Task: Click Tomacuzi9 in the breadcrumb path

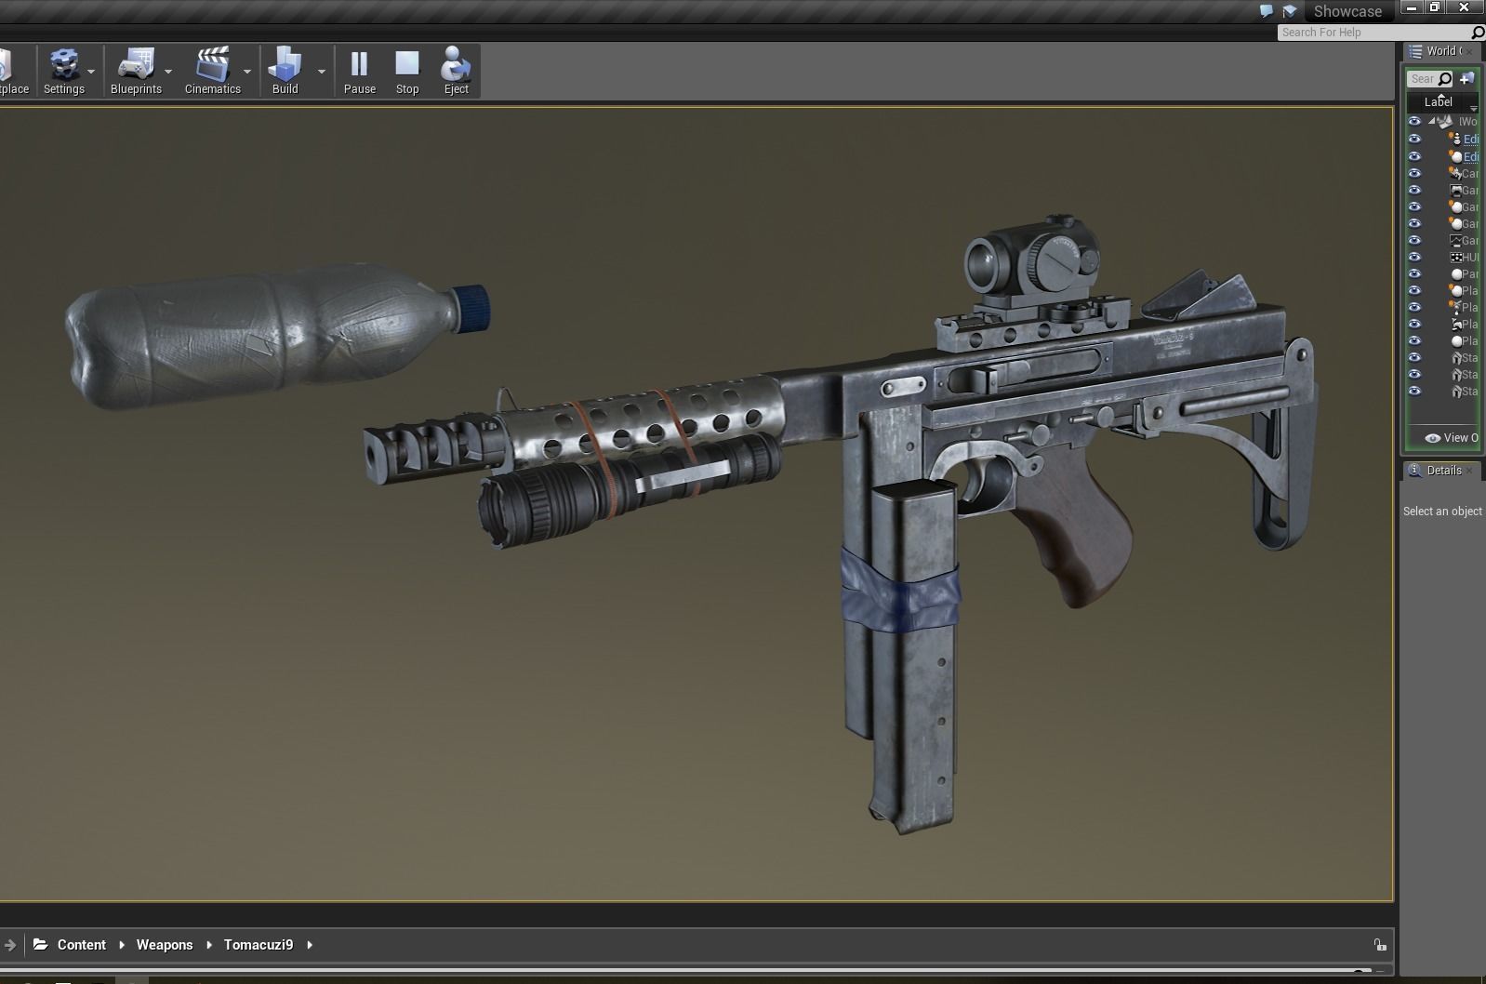Action: tap(259, 945)
